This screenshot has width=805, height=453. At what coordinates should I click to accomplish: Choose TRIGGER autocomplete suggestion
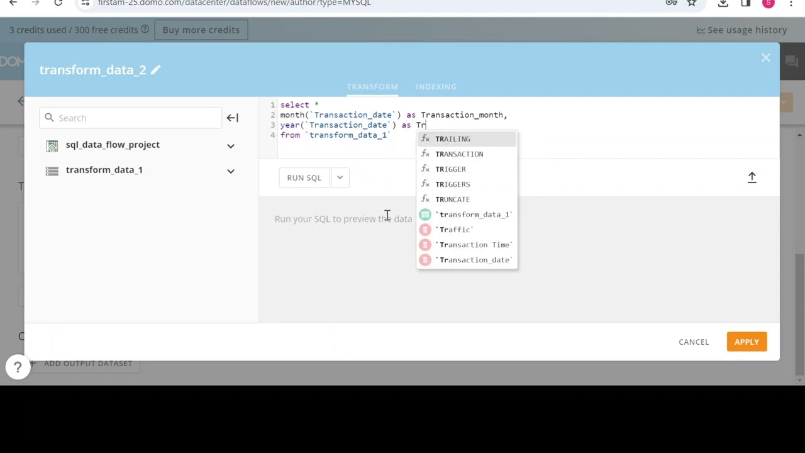[x=467, y=169]
